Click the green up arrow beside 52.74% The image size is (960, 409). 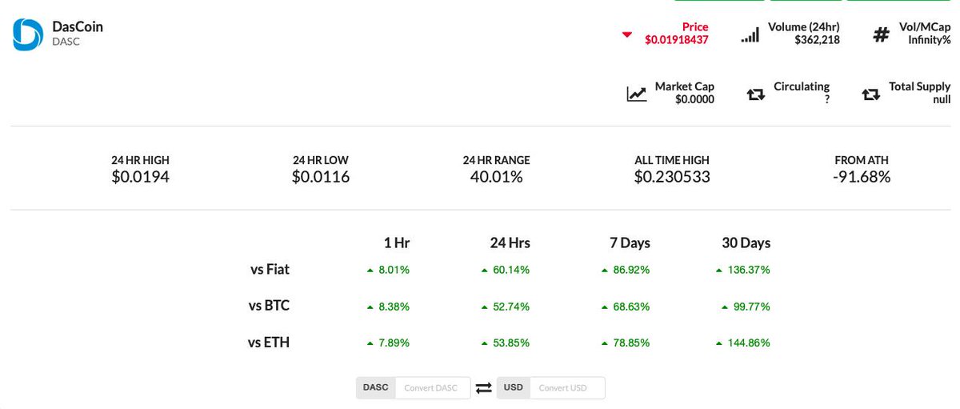click(x=485, y=307)
